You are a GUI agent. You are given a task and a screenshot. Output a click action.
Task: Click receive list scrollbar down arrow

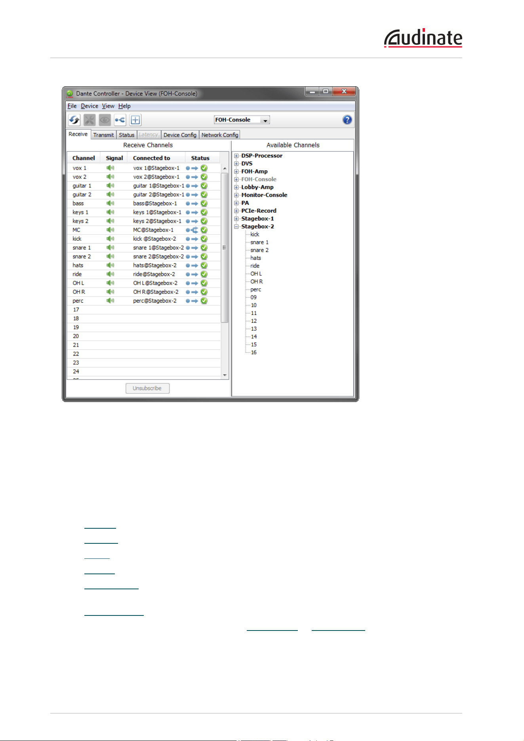[x=225, y=375]
